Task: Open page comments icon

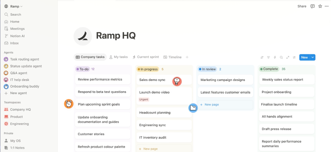Action: pyautogui.click(x=313, y=6)
